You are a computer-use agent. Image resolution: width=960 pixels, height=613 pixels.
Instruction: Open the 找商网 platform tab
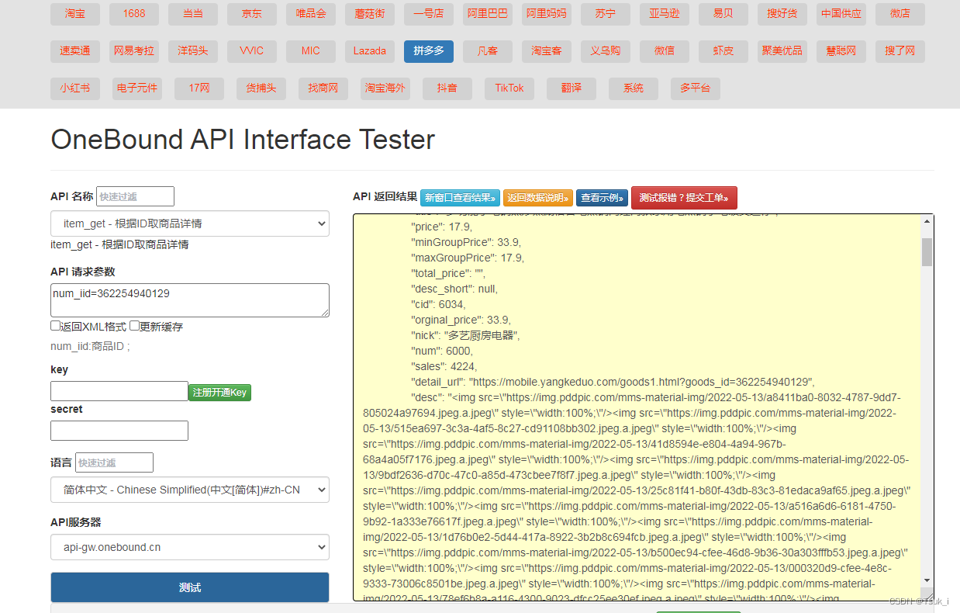pos(323,88)
